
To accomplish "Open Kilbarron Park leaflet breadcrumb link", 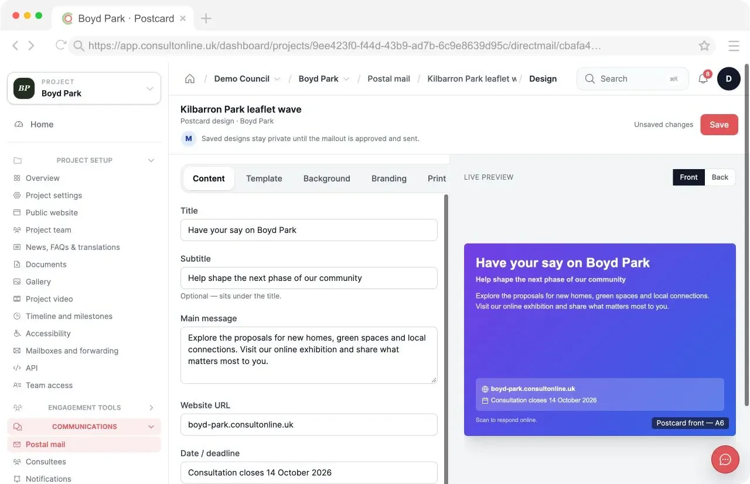I will pos(472,79).
